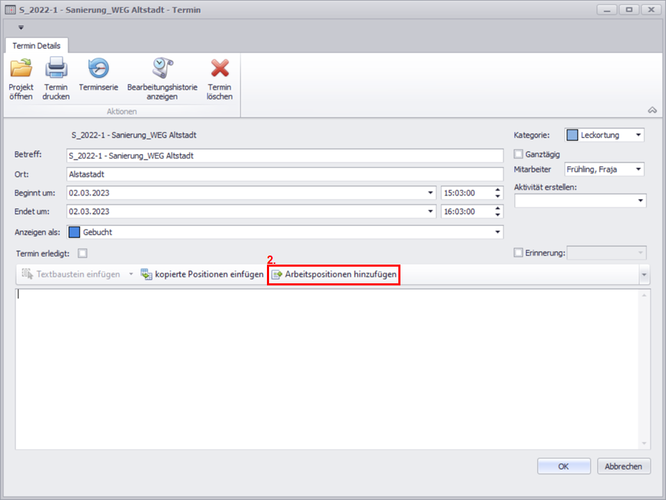Viewport: 666px width, 500px height.
Task: Click the Abbrechen button
Action: pyautogui.click(x=624, y=467)
